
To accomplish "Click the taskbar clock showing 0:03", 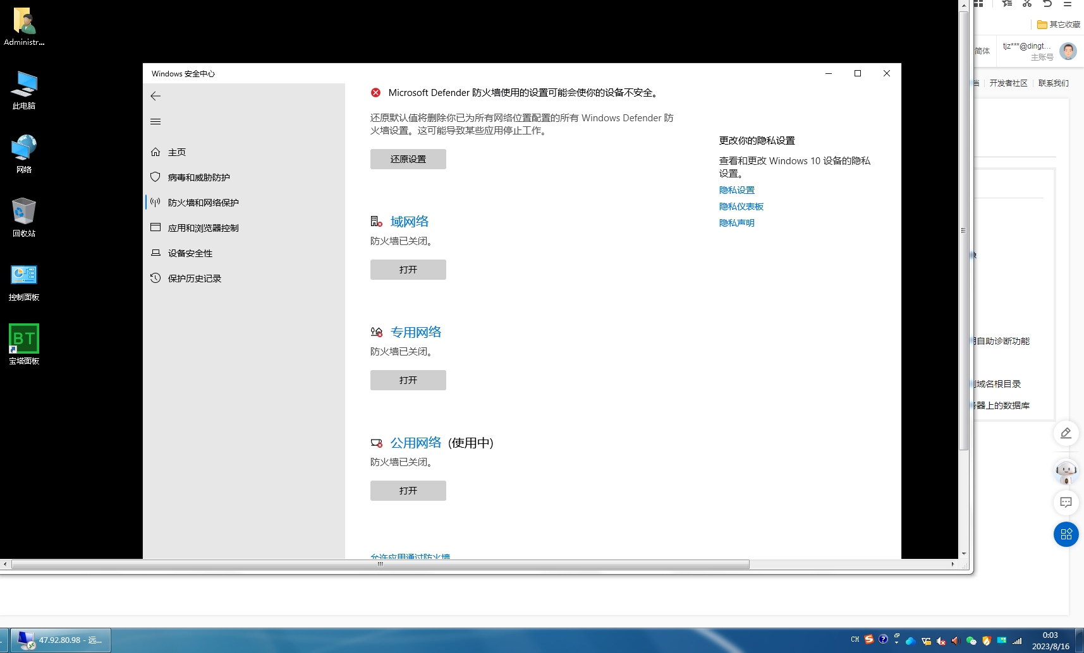I will pyautogui.click(x=1051, y=640).
